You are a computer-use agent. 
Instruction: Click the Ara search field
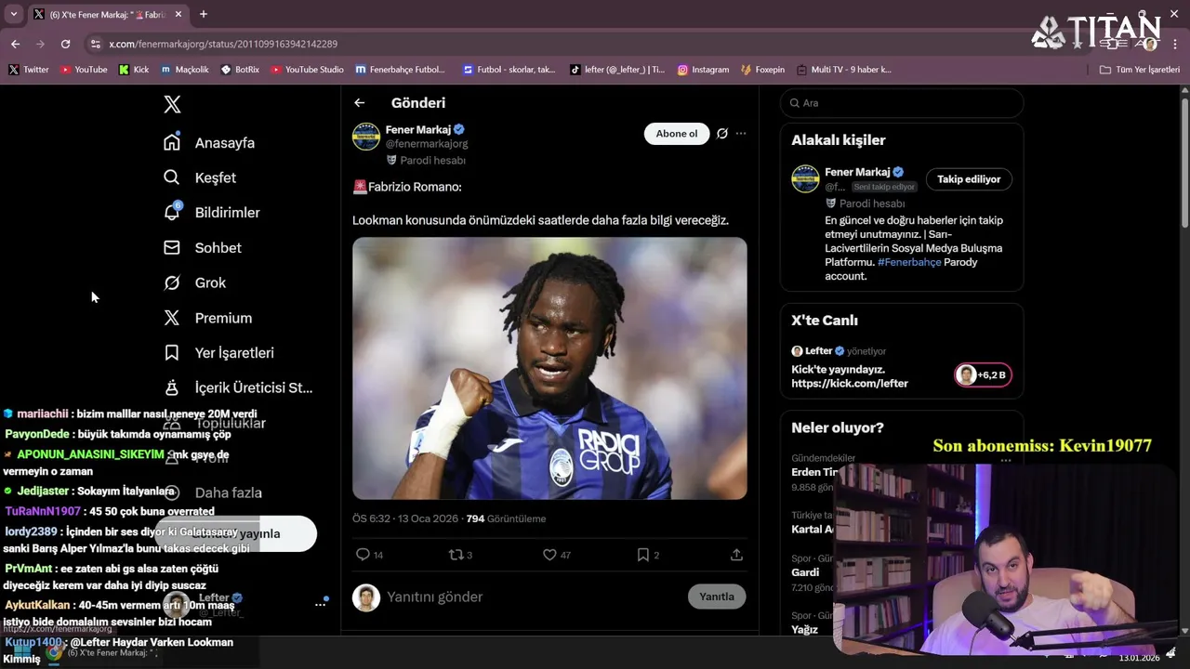(x=902, y=103)
